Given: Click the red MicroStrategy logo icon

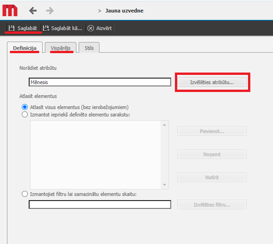Looking at the screenshot, I should 10,11.
